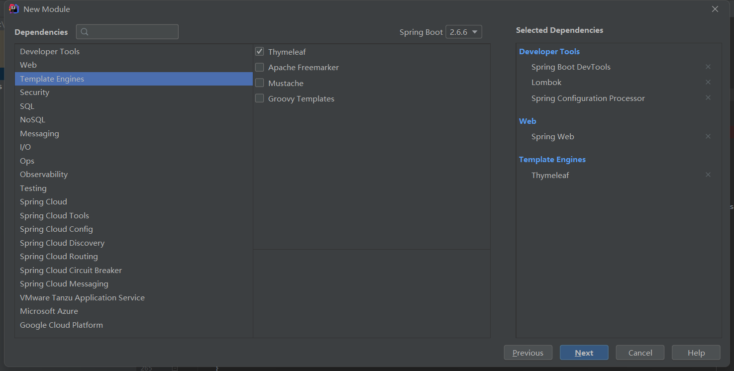Select Lombok in selected list
This screenshot has width=734, height=371.
pyautogui.click(x=546, y=82)
